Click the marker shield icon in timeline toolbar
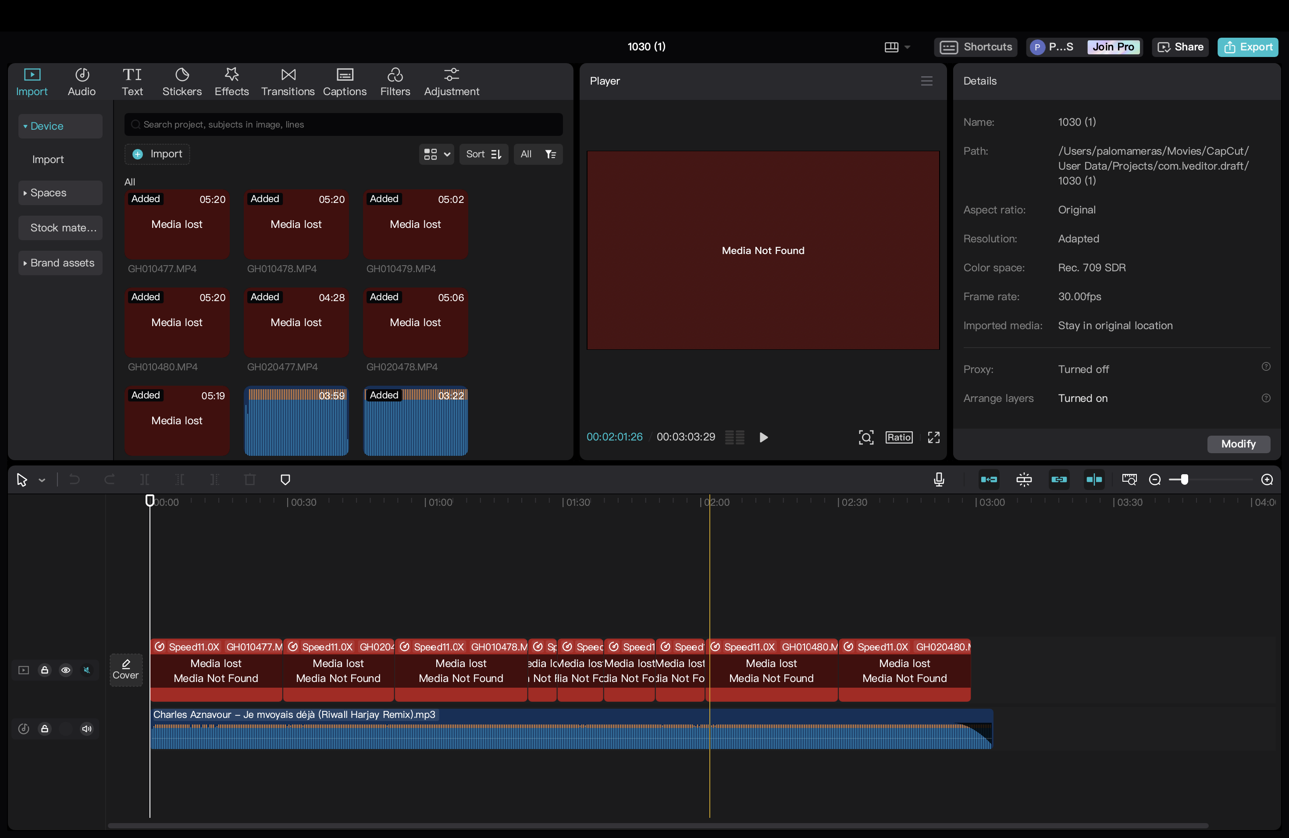This screenshot has height=838, width=1289. [285, 479]
